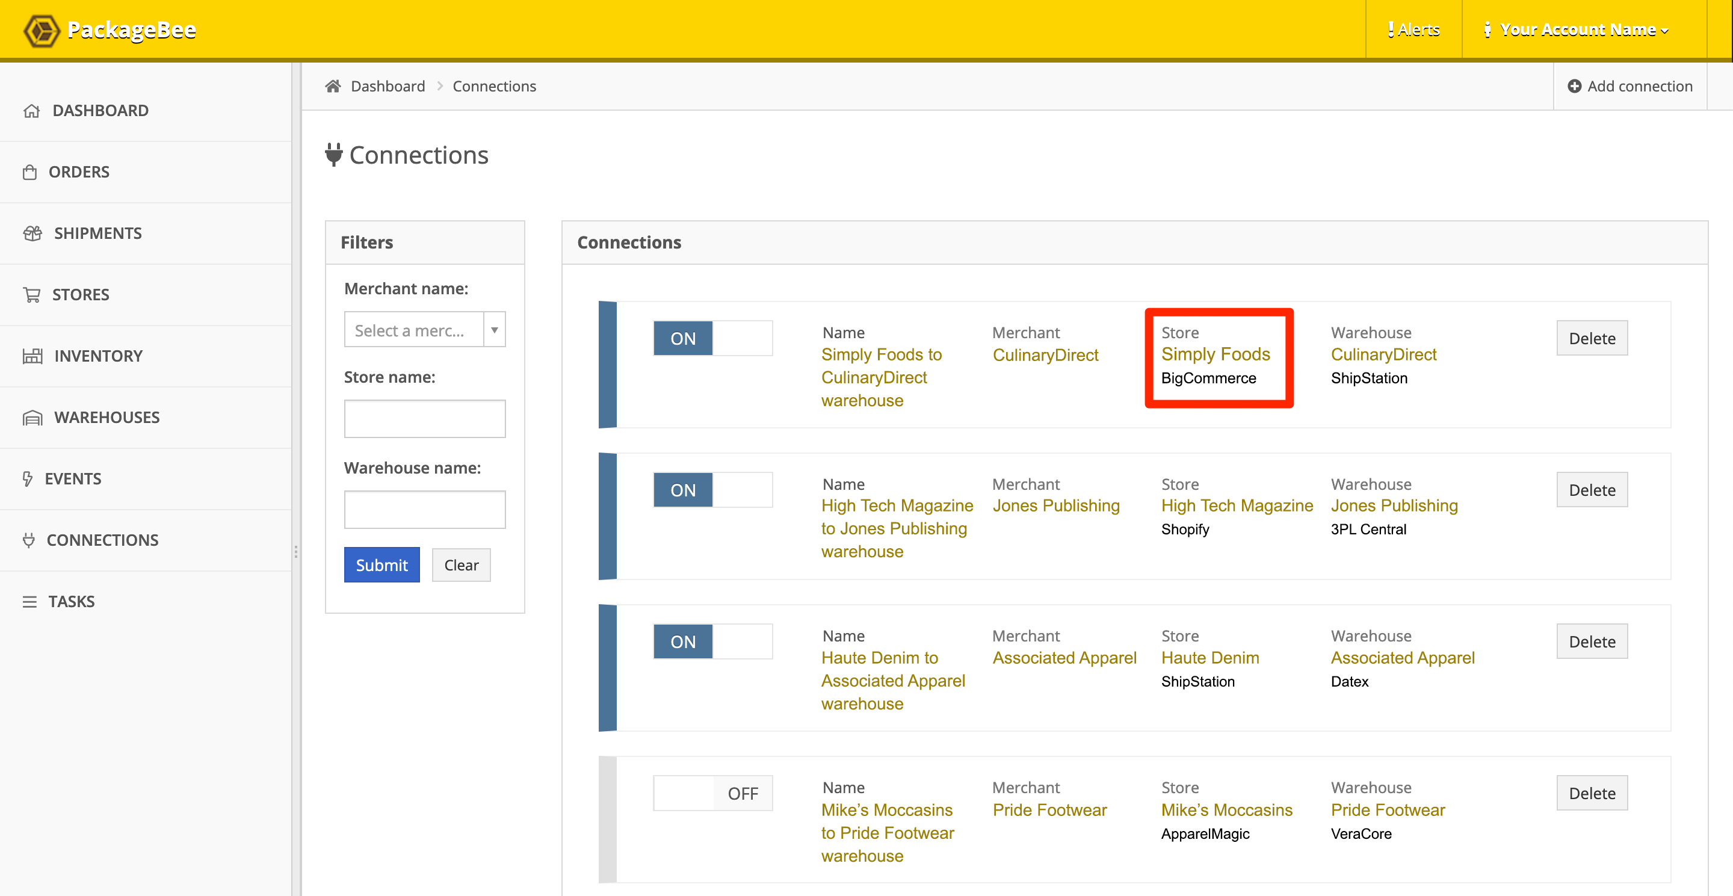This screenshot has height=896, width=1733.
Task: Open the Alerts menu in header
Action: click(x=1413, y=30)
